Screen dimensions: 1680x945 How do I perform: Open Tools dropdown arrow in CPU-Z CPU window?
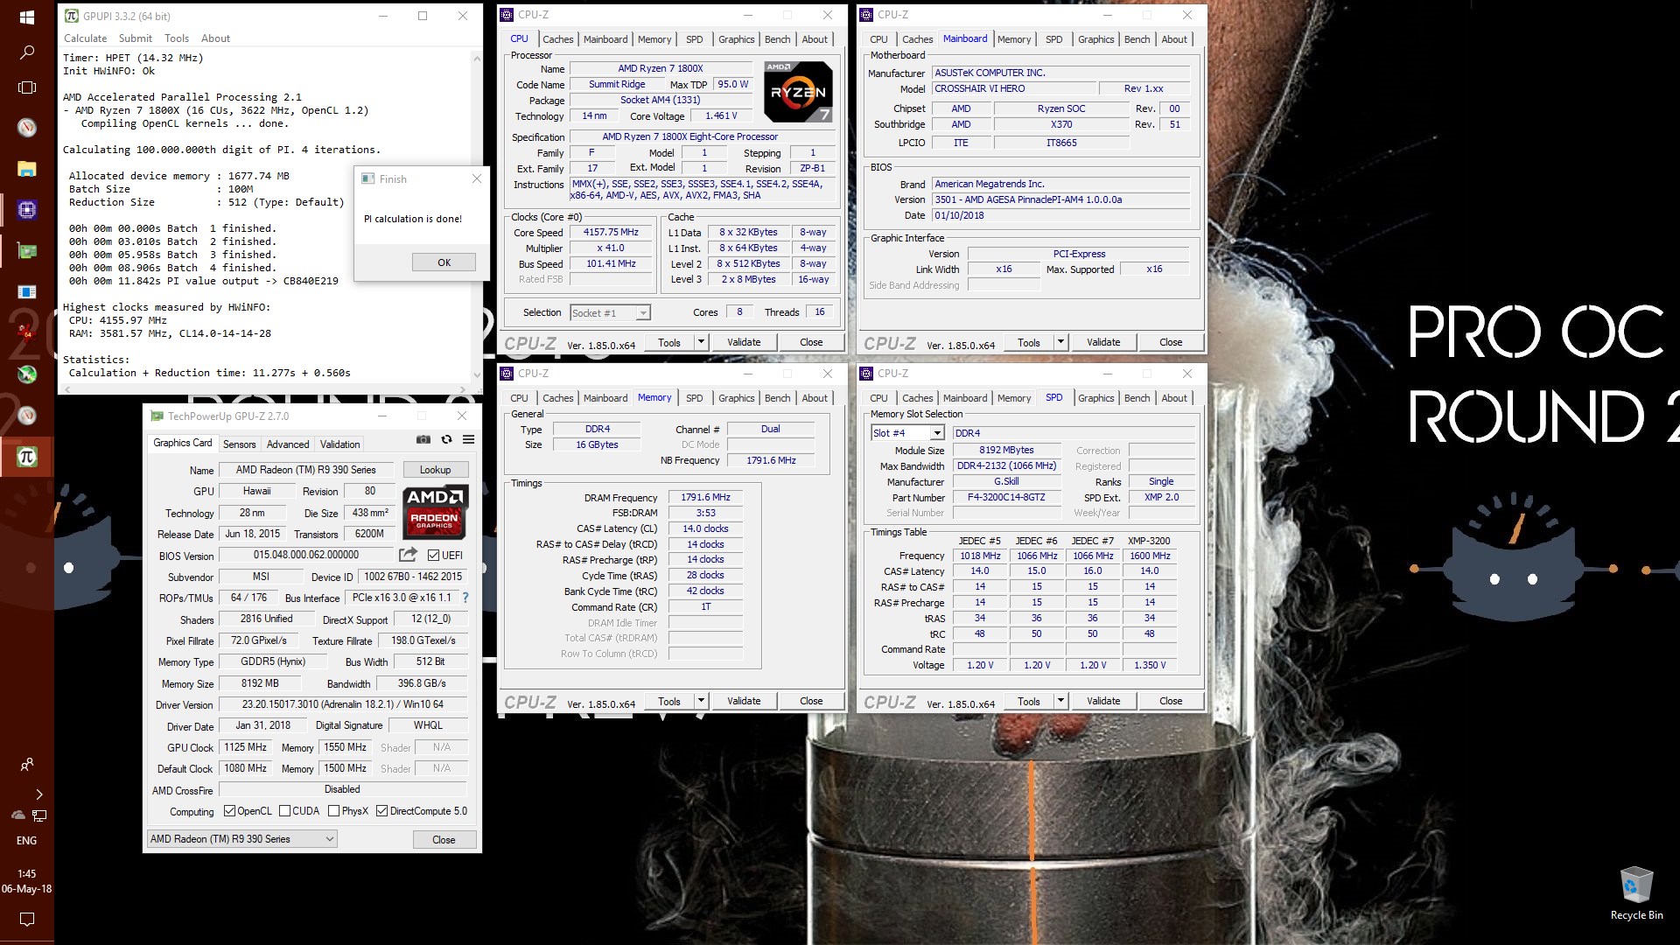click(701, 342)
